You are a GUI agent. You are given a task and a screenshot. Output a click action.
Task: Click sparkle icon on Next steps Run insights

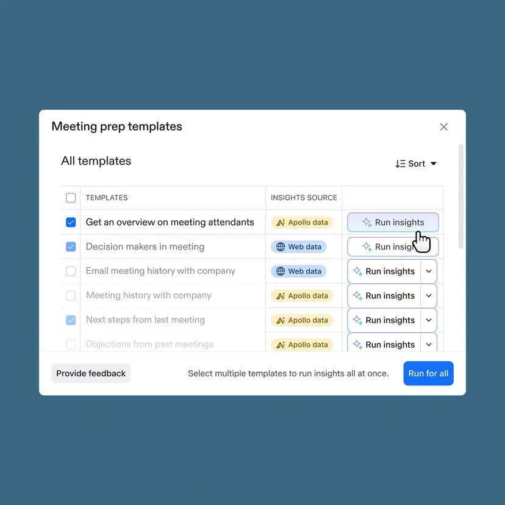(357, 320)
